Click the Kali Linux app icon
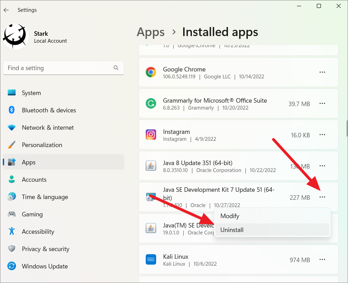 (x=151, y=259)
